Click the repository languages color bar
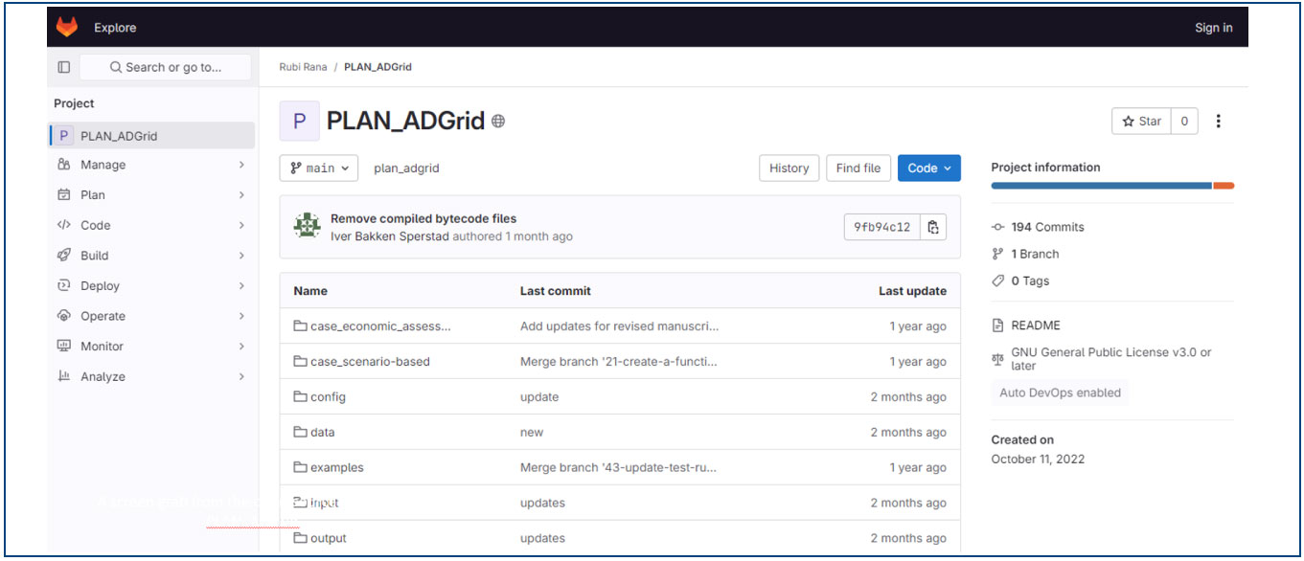1304x561 pixels. point(1111,186)
